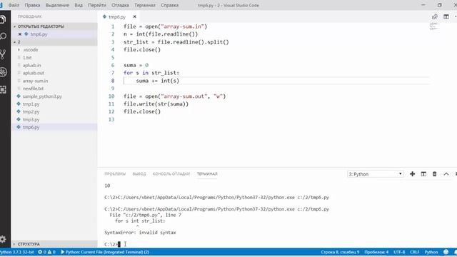Change line endings via CRLF item
Viewport: 457px width, 257px height.
pos(414,252)
